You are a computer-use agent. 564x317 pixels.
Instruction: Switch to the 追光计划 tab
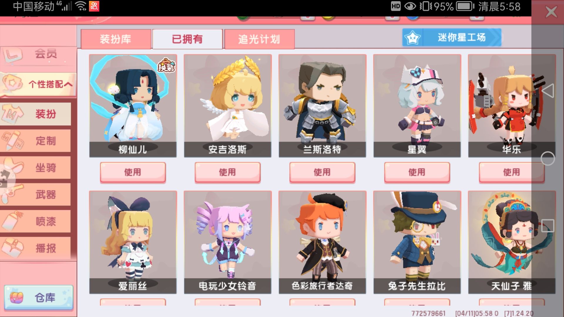tap(259, 39)
